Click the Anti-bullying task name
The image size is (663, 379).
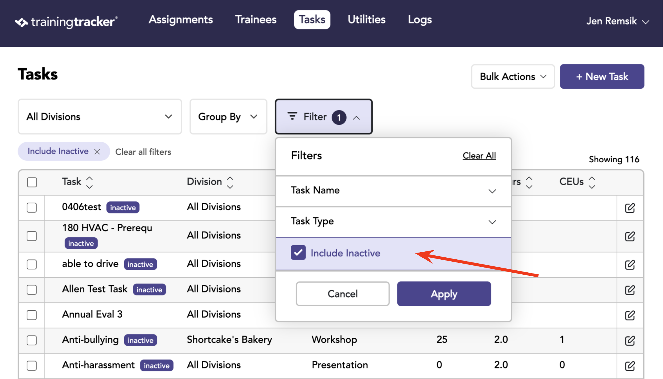(90, 339)
